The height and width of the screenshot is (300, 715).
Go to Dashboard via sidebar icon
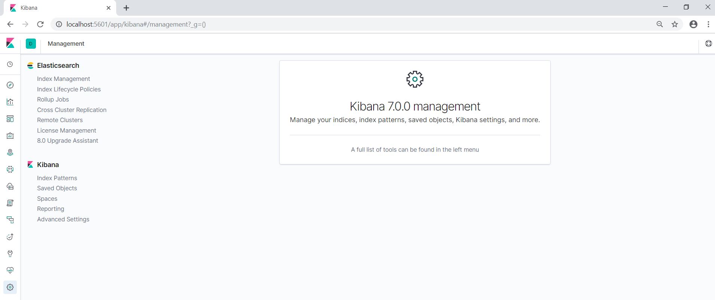pos(10,119)
